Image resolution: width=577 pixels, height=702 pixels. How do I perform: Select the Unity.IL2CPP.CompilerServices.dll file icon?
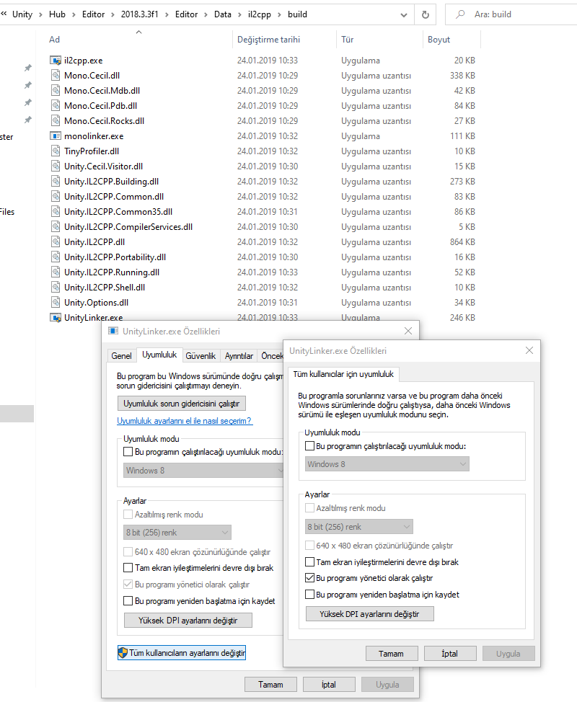pos(56,227)
